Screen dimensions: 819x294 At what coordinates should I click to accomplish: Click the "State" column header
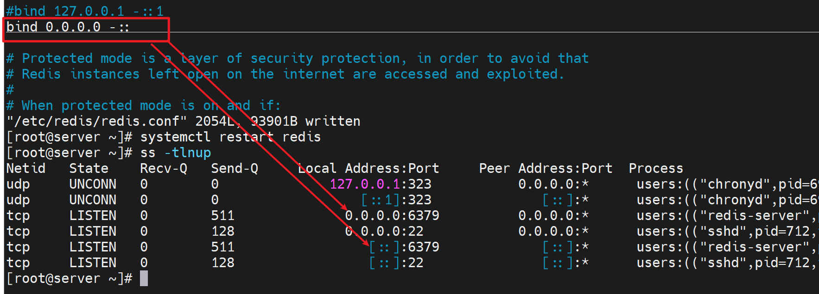tap(89, 169)
